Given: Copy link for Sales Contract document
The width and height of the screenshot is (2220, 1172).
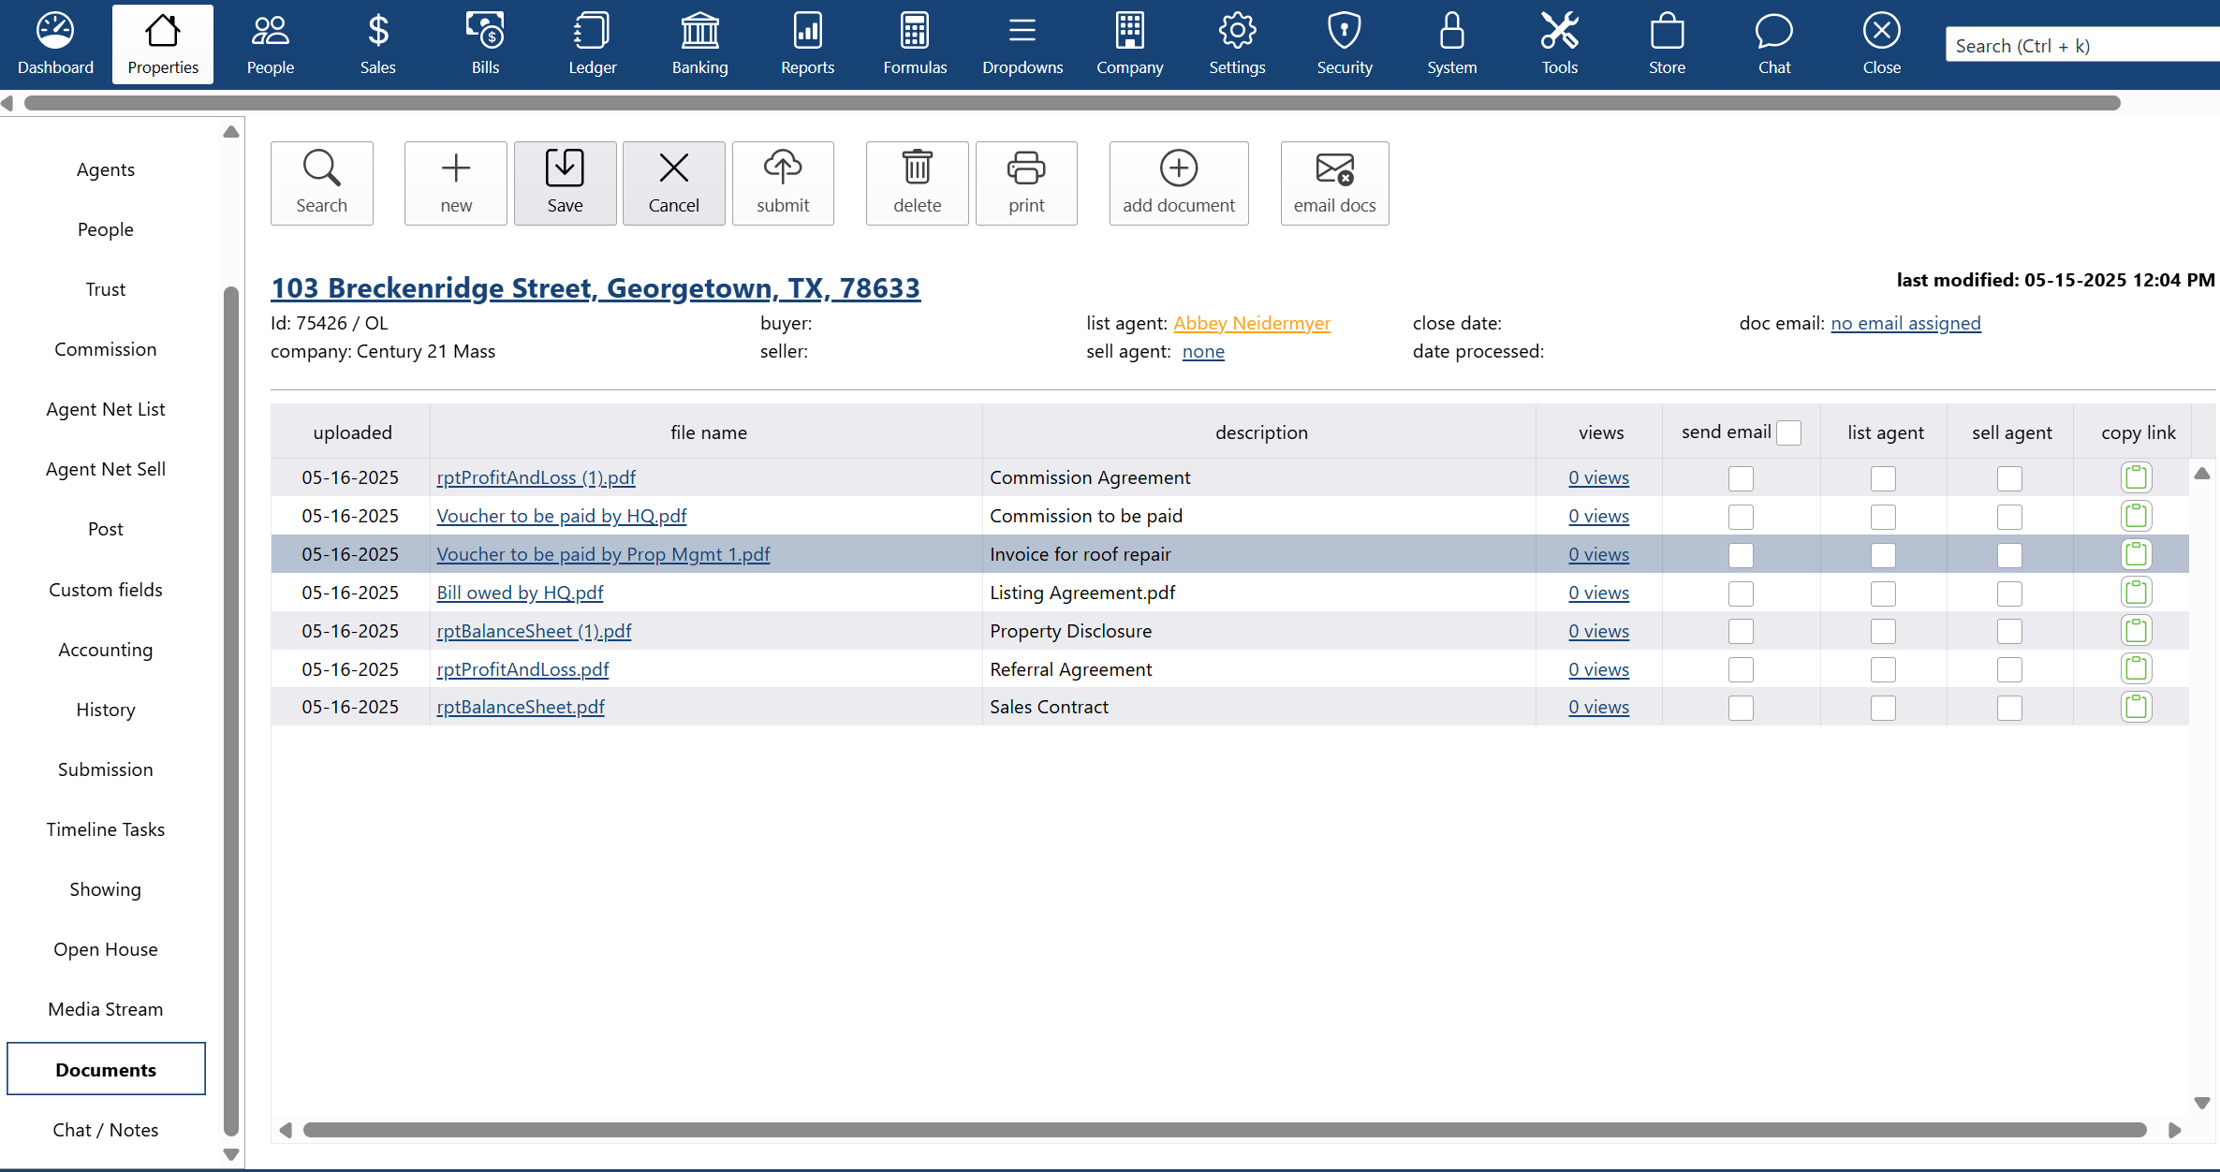Looking at the screenshot, I should (x=2136, y=707).
